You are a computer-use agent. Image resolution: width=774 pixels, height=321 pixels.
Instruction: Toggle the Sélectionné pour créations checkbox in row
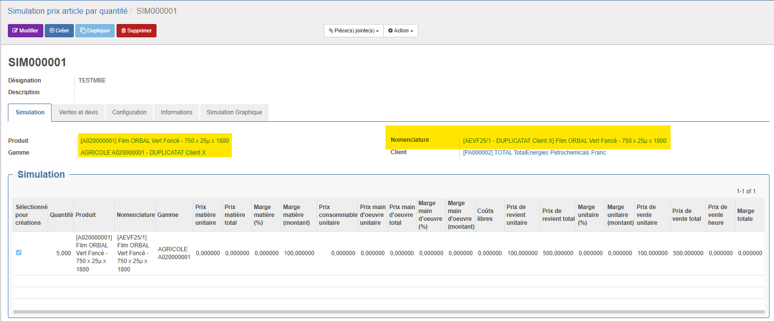(19, 252)
